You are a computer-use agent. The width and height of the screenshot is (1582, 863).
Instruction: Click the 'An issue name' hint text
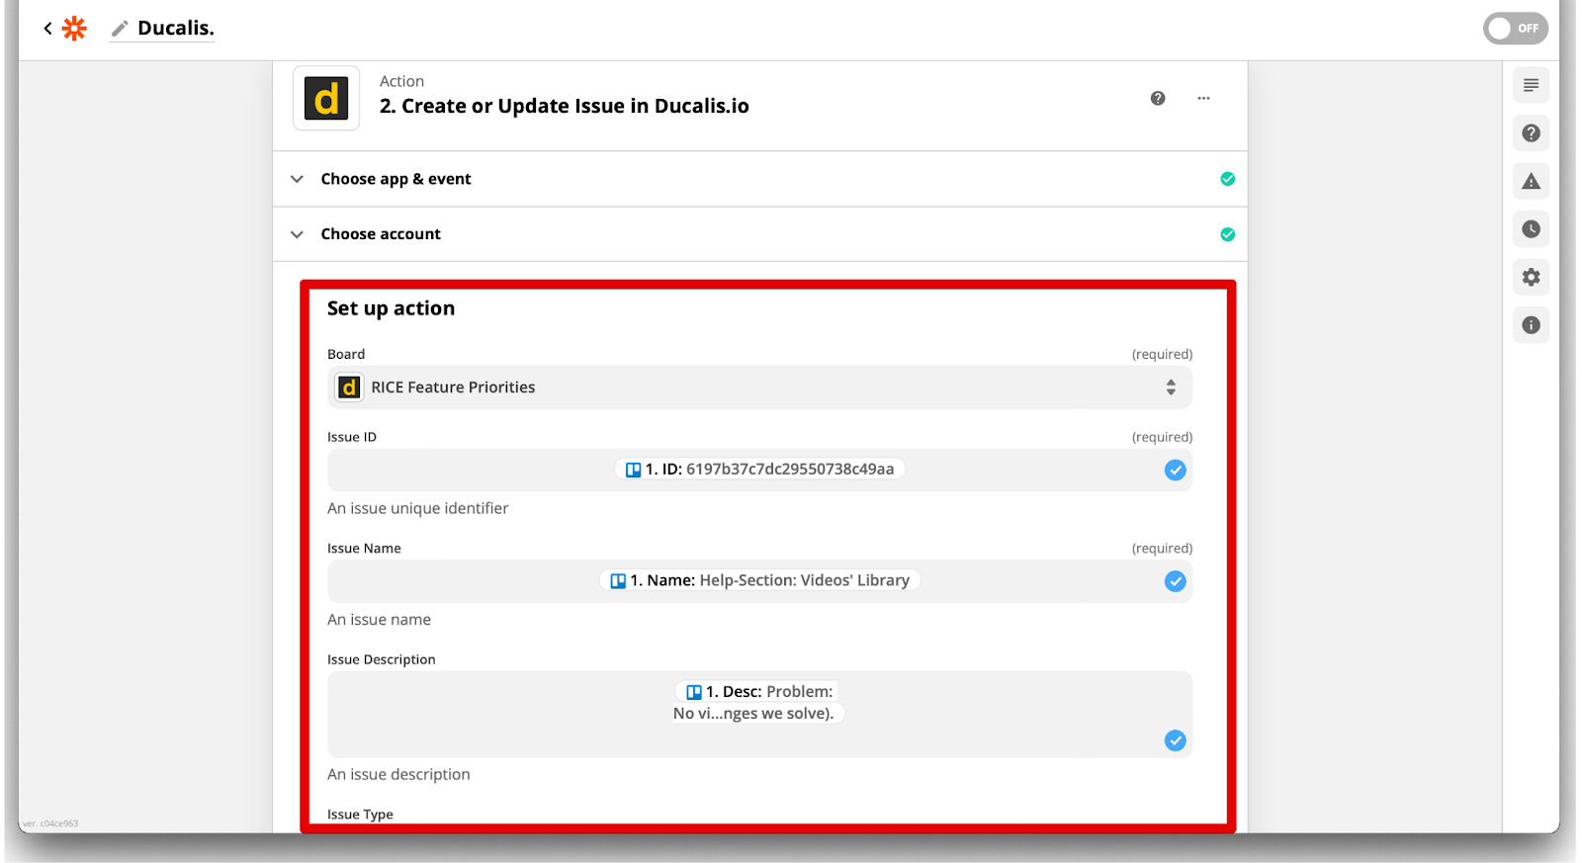tap(379, 620)
